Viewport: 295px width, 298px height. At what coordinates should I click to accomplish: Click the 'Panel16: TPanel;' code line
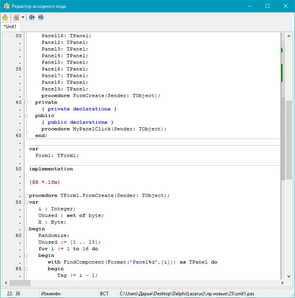66,36
